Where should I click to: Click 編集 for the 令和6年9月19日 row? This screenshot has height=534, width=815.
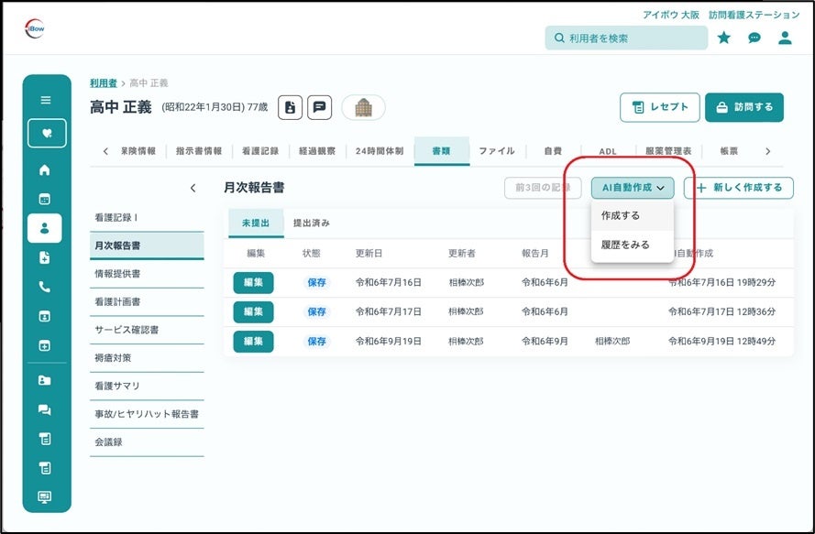(253, 342)
